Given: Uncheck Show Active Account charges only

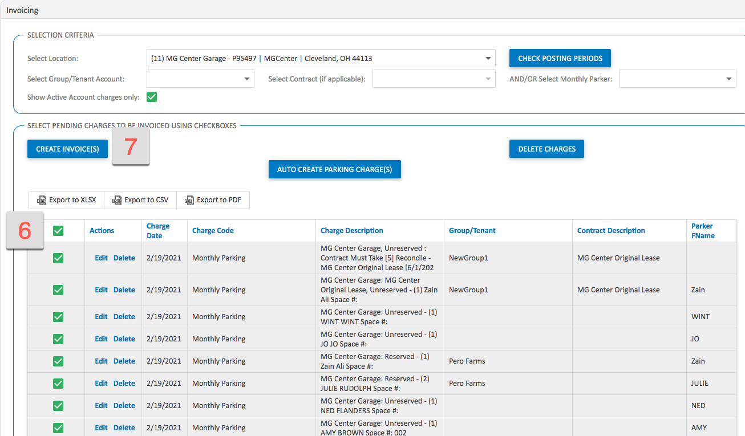Looking at the screenshot, I should (151, 97).
